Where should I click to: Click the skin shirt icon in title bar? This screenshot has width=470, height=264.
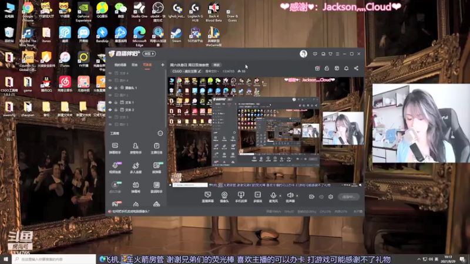click(x=330, y=54)
